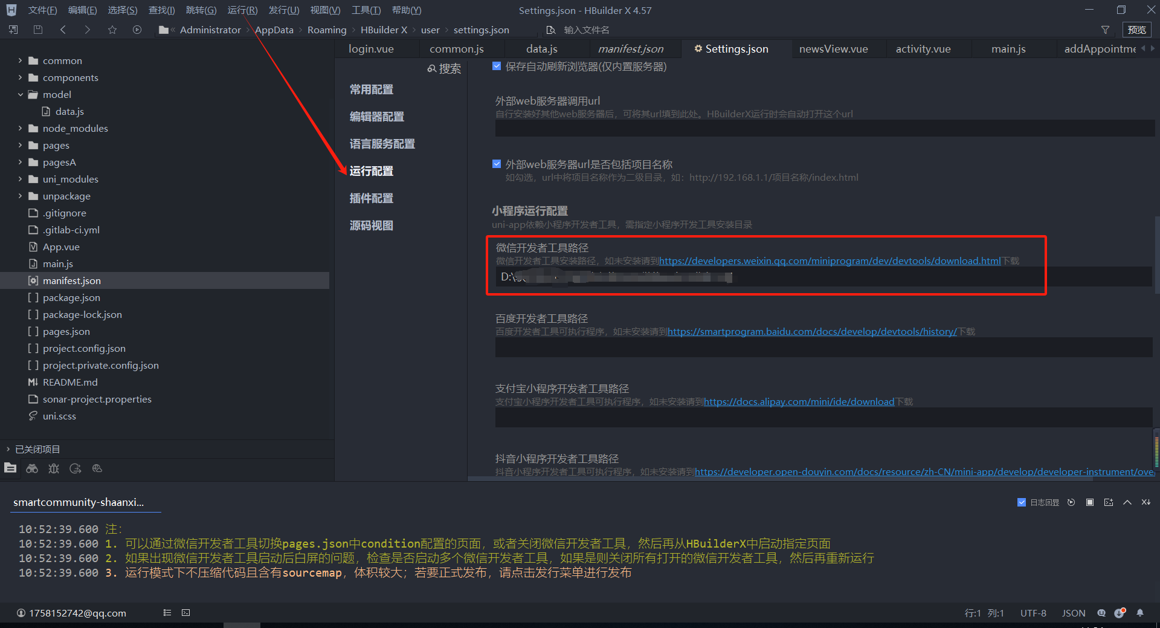1160x628 pixels.
Task: Clear console log with the X arrow icon
Action: coord(1146,502)
